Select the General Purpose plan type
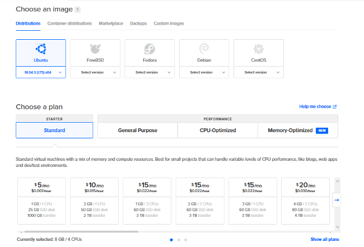Screen dimensions: 364x247 138,131
